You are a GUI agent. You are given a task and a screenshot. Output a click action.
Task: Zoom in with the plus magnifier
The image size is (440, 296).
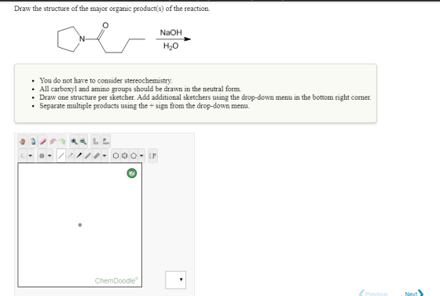(74, 141)
